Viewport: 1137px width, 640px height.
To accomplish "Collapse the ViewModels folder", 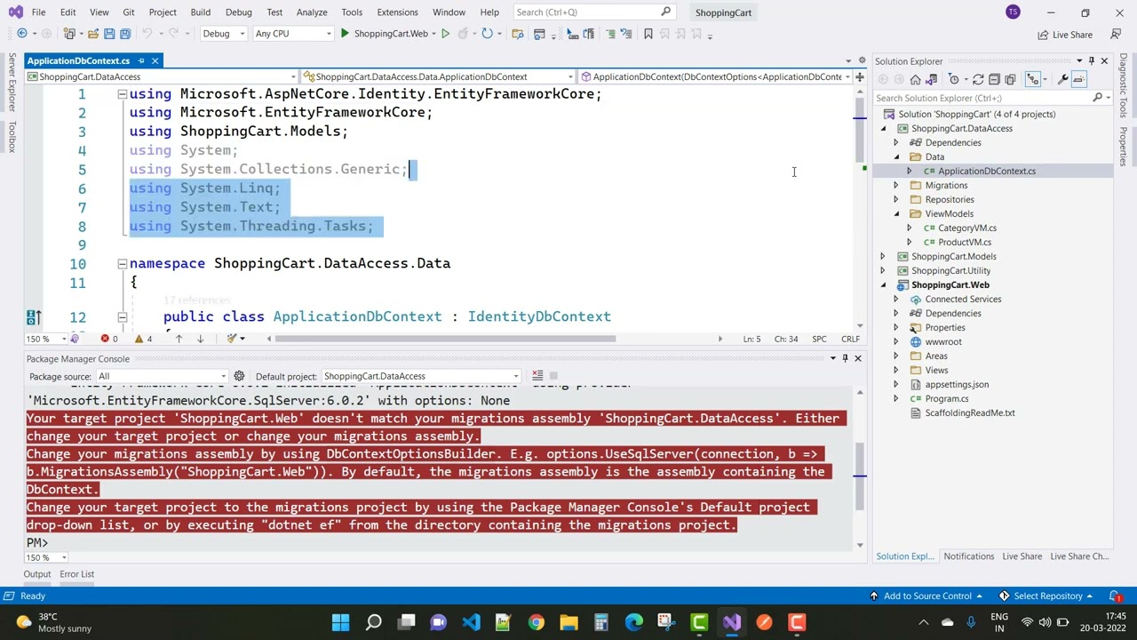I will (x=895, y=213).
